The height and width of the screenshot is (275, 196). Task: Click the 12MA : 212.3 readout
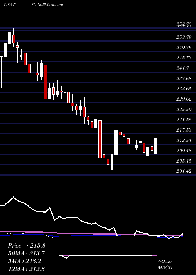(x=26, y=269)
